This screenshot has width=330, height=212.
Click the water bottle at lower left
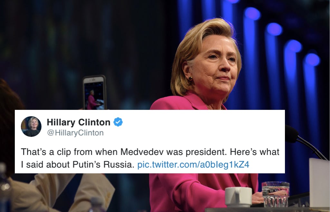[x=5, y=188]
